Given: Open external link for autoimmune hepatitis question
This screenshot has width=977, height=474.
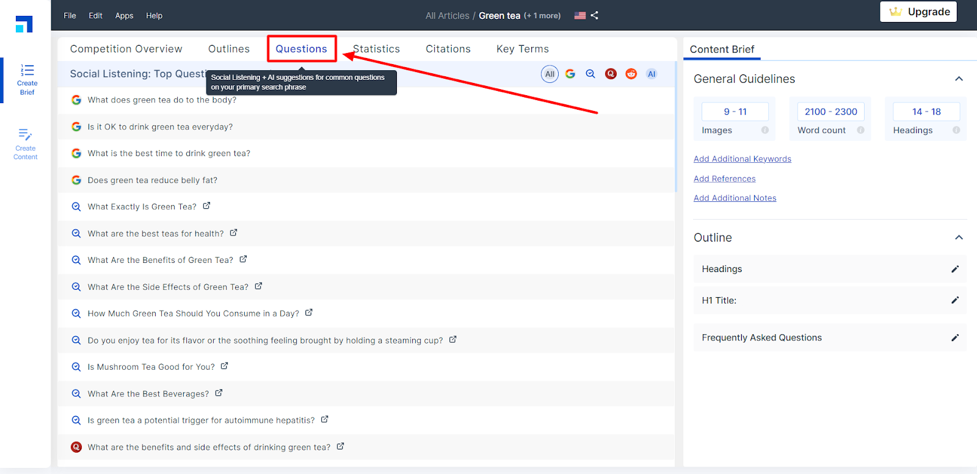Looking at the screenshot, I should pyautogui.click(x=325, y=420).
